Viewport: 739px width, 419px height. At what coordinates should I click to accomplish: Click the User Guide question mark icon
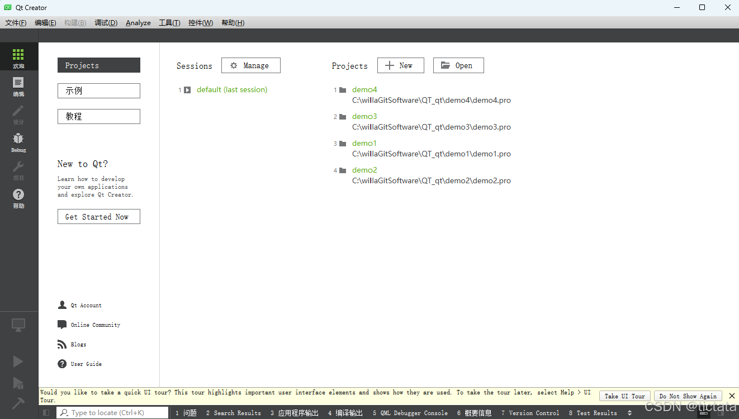(x=62, y=364)
